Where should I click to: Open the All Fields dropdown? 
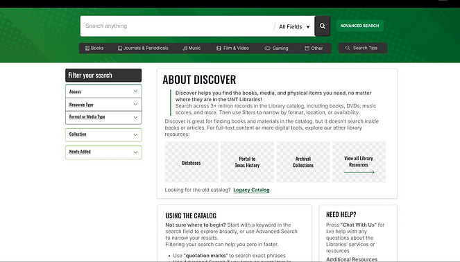(x=294, y=26)
